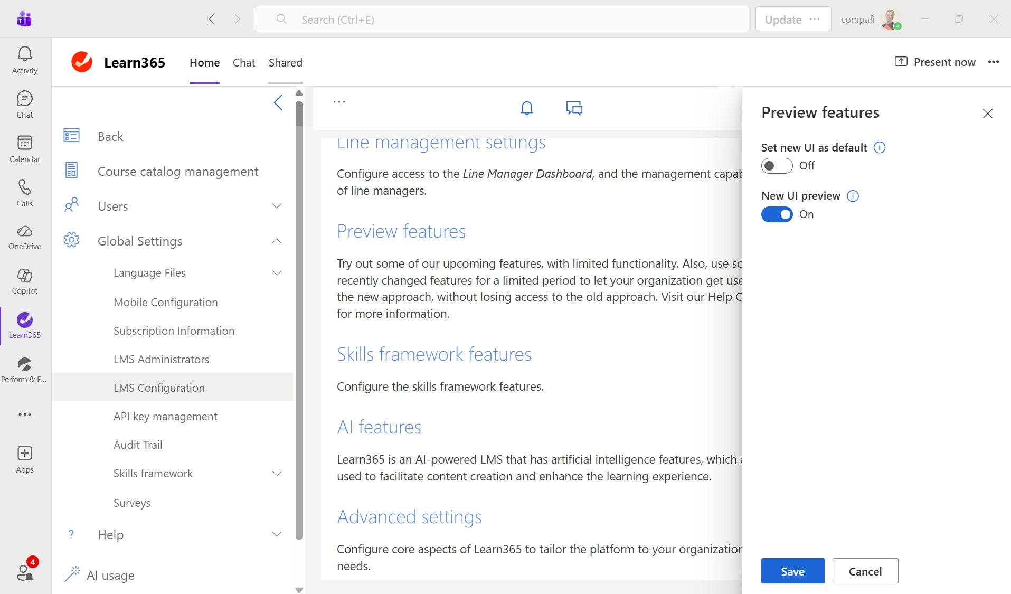Image resolution: width=1011 pixels, height=594 pixels.
Task: Click info icon beside New UI preview
Action: 853,196
